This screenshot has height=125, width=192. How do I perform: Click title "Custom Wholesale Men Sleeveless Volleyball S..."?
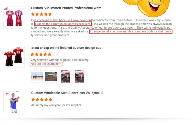68,93
